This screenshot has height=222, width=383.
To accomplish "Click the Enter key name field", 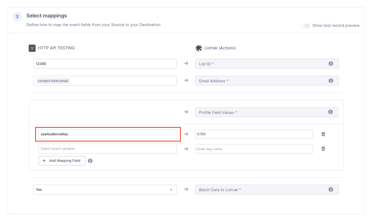I will tap(254, 148).
